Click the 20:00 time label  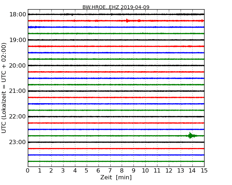click(x=17, y=65)
